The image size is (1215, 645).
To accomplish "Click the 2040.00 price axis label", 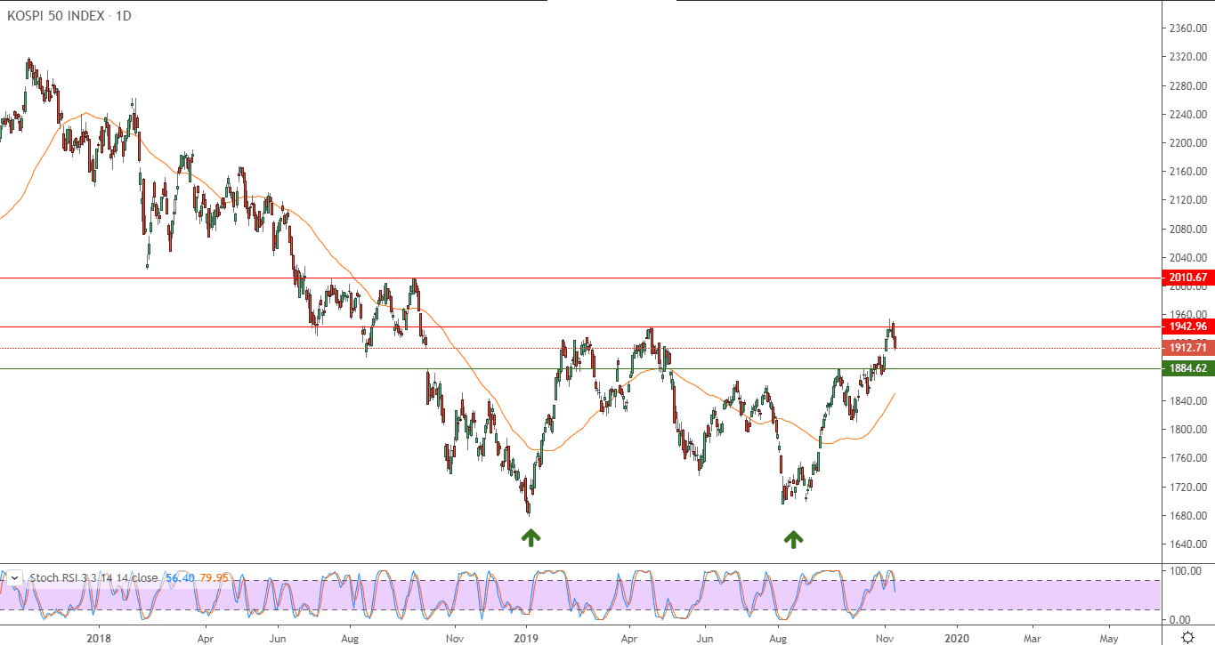I will tap(1188, 258).
